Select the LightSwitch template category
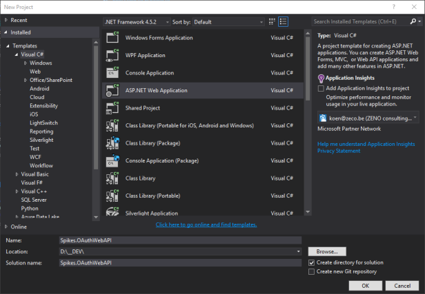This screenshot has height=294, width=425. click(43, 123)
